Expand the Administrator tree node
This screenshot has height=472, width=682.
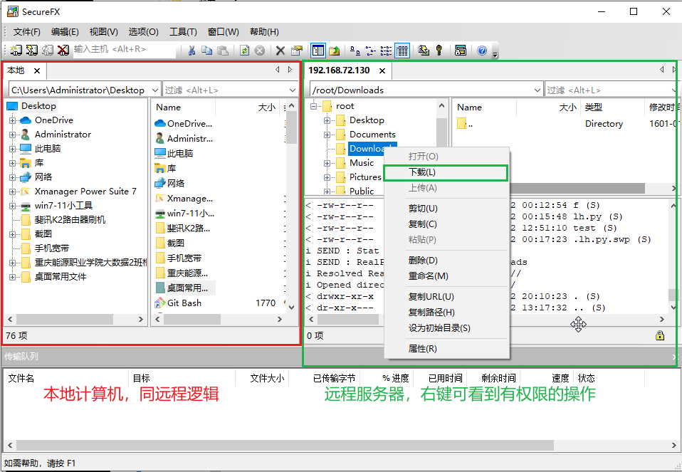[x=12, y=135]
